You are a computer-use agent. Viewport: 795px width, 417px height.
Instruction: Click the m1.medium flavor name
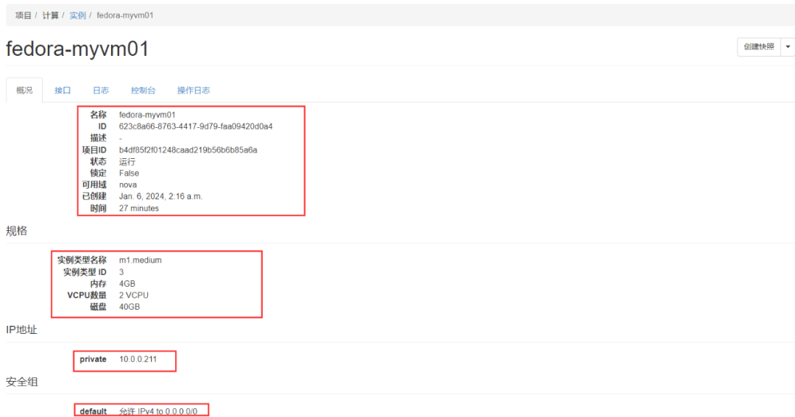(140, 260)
